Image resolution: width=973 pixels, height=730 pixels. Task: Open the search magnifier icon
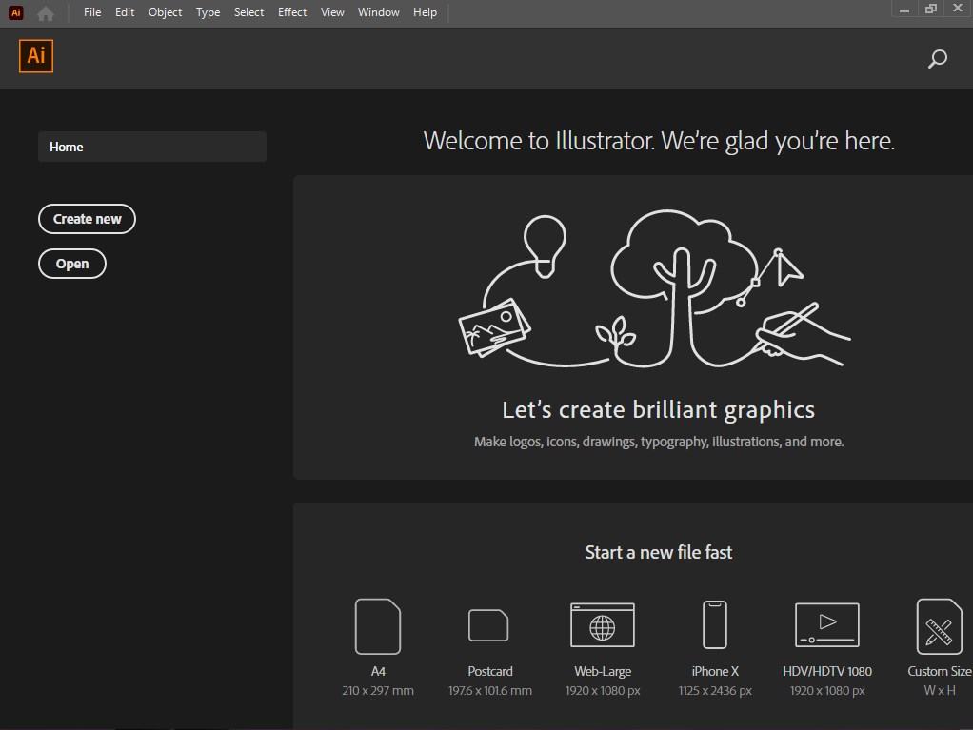coord(937,58)
